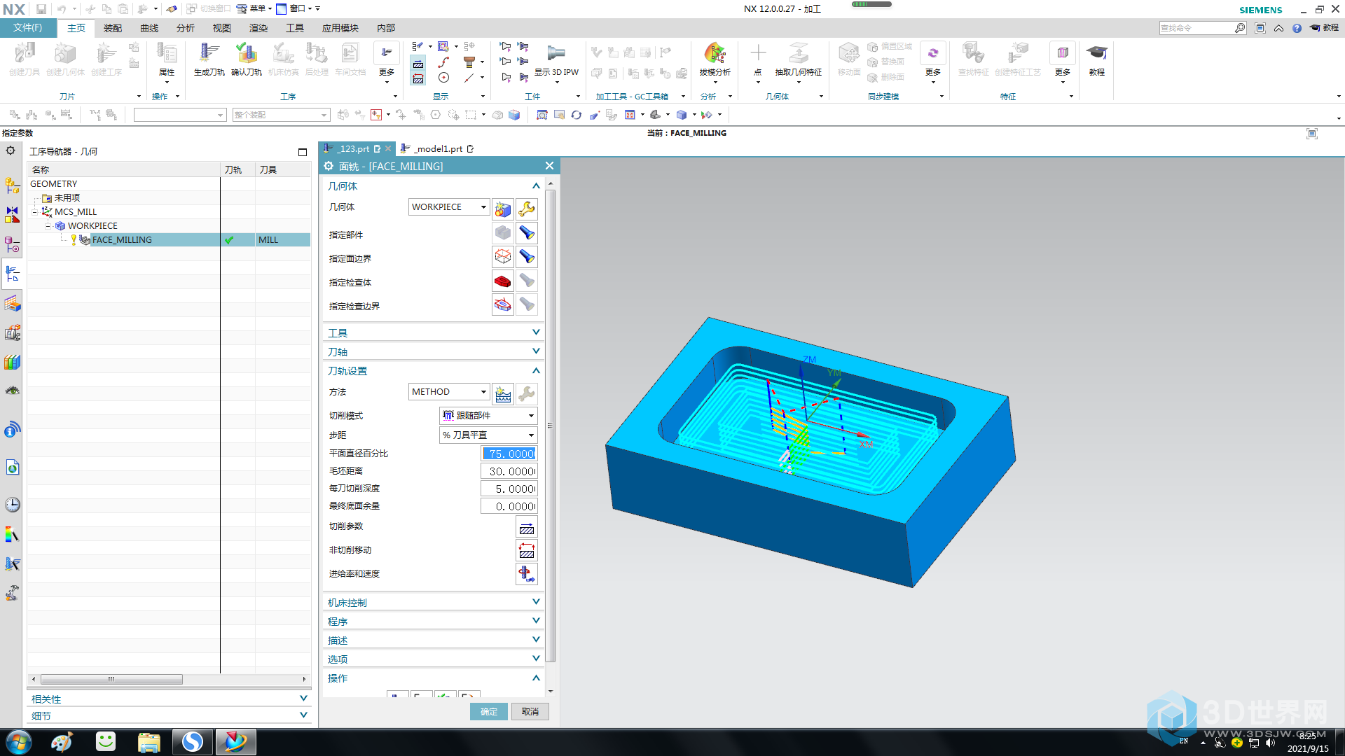Image resolution: width=1345 pixels, height=756 pixels.
Task: Switch to the 应用模块 ribbon tab
Action: point(340,28)
